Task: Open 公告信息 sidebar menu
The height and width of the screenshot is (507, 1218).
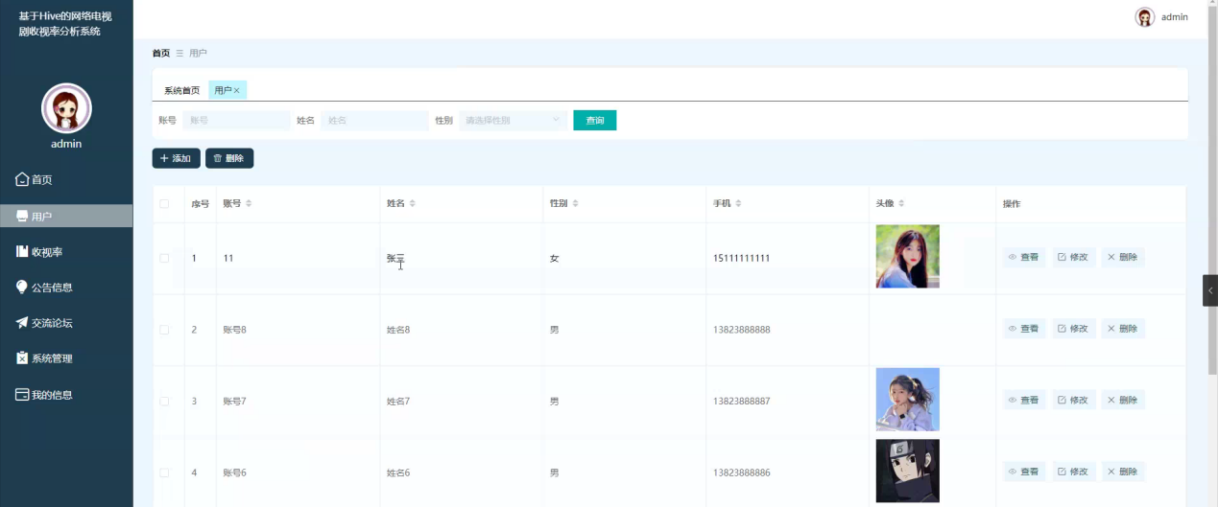Action: [x=66, y=287]
